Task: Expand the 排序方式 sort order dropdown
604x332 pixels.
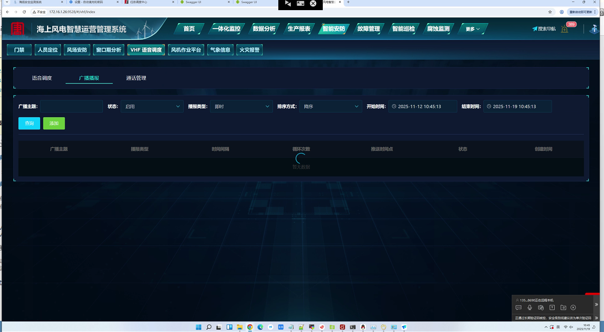Action: click(331, 107)
